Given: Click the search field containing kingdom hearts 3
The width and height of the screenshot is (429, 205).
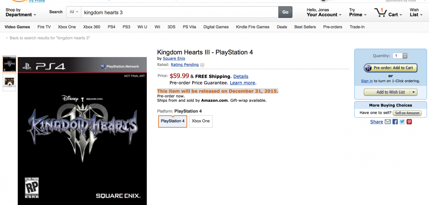Looking at the screenshot, I should click(180, 13).
